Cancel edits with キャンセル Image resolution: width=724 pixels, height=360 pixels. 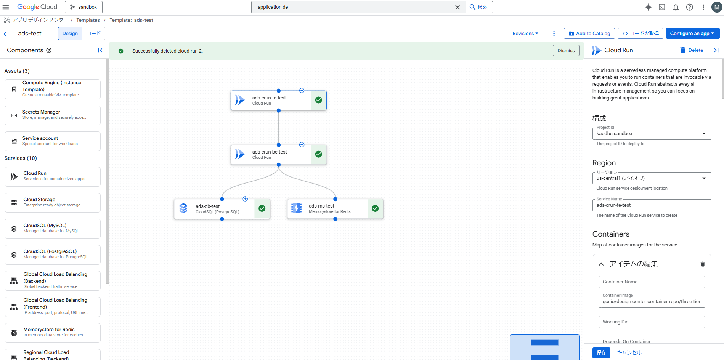coord(629,353)
